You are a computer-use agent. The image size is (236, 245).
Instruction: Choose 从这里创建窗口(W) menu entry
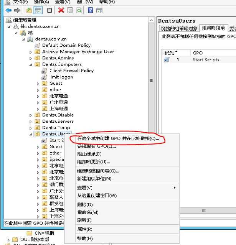coord(97,196)
